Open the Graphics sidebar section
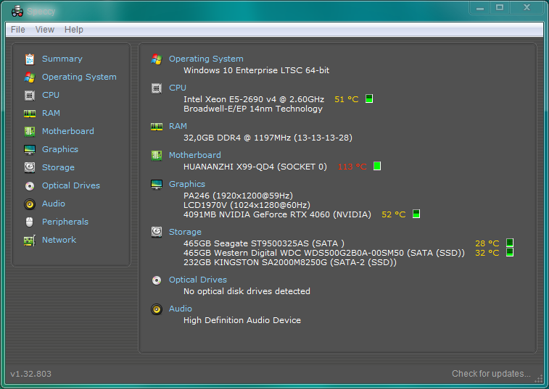 click(x=60, y=149)
